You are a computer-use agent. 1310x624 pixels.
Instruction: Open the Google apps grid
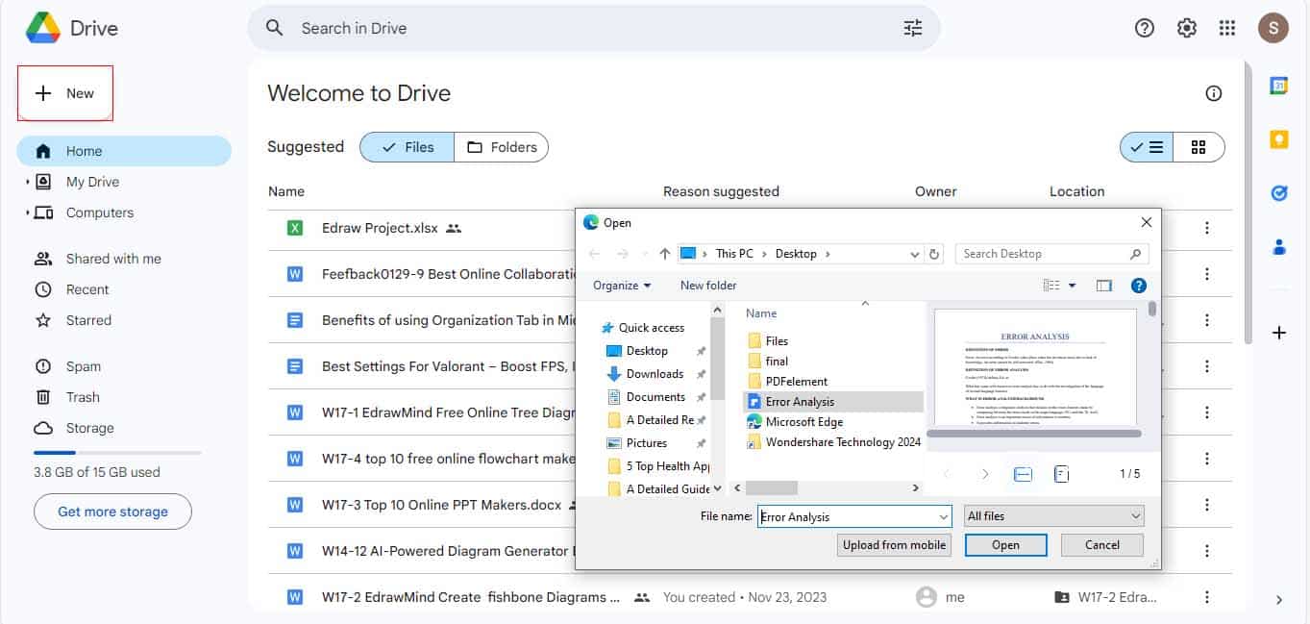point(1227,28)
